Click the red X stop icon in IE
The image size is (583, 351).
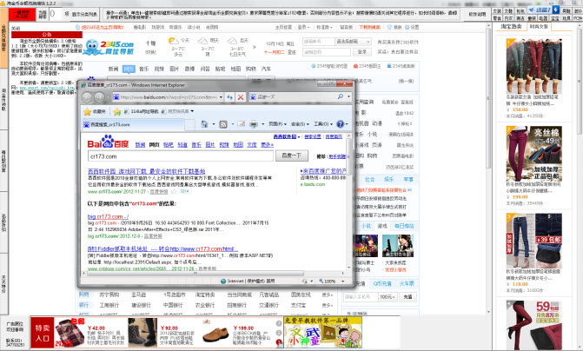point(241,97)
